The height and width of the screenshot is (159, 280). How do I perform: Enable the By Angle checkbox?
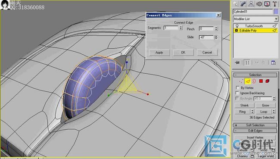point(237,98)
